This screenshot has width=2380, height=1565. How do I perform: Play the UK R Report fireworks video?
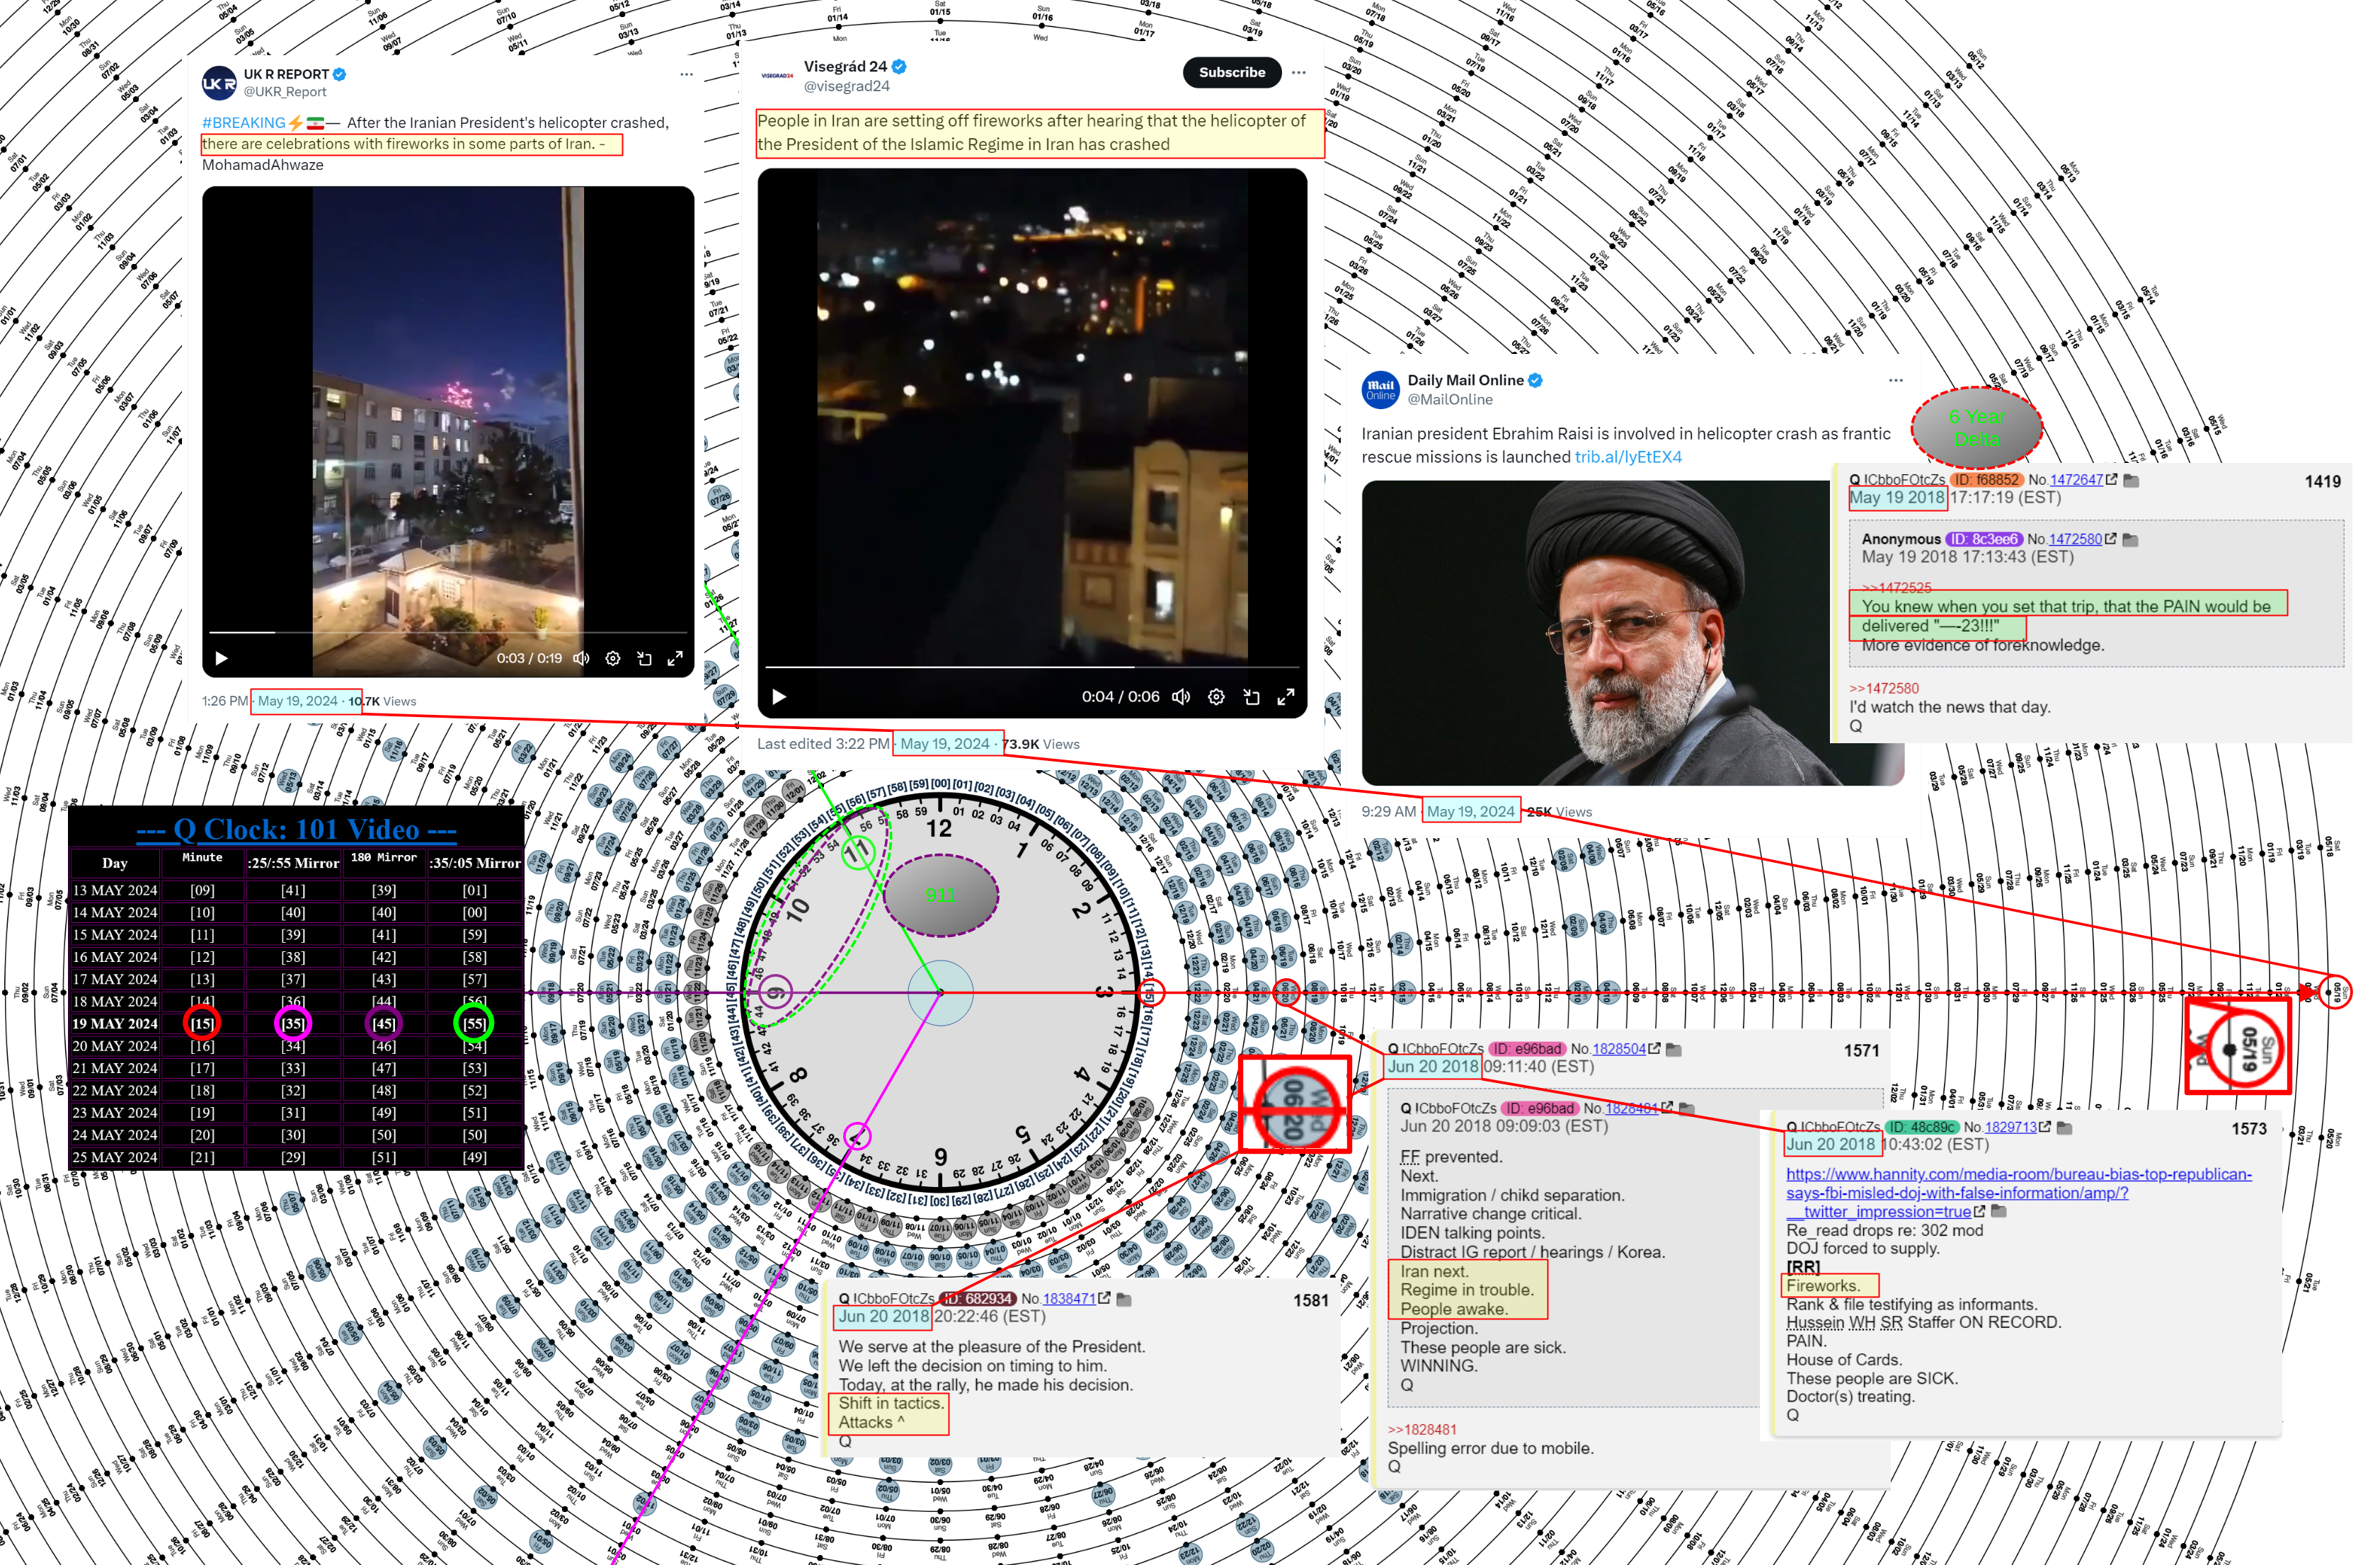222,658
